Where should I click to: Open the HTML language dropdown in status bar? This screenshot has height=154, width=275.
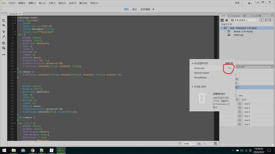pyautogui.click(x=189, y=144)
